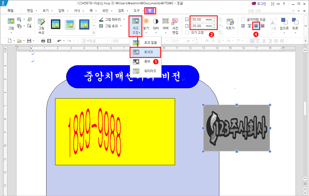Choose 회색조 grayscale option

146,52
